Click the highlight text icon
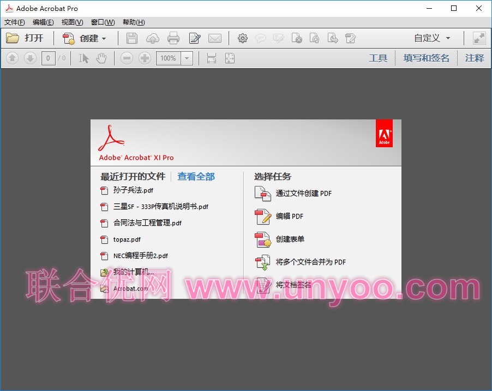 pyautogui.click(x=278, y=38)
